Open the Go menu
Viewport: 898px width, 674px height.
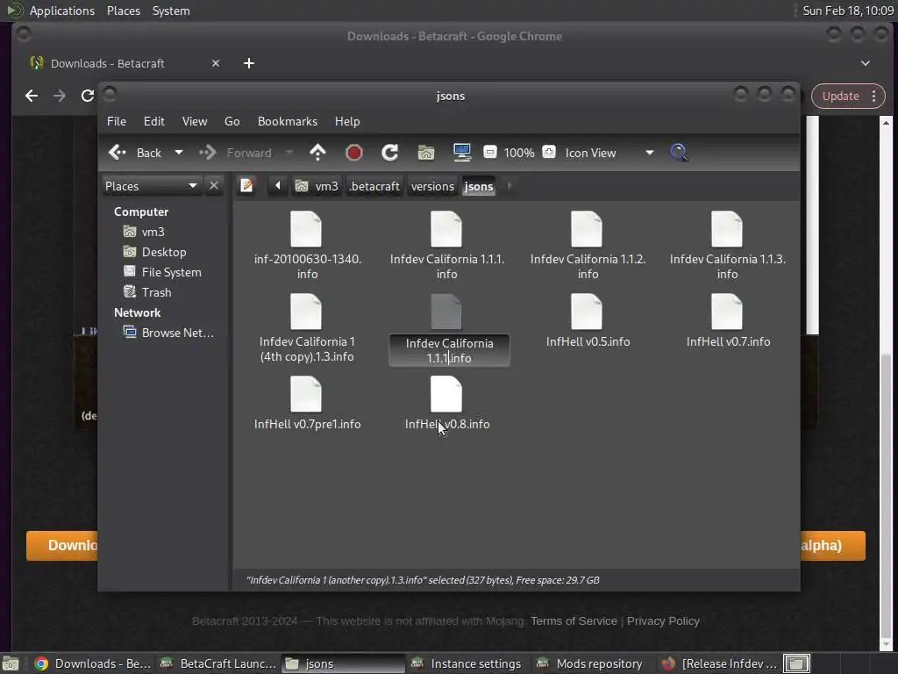tap(232, 121)
